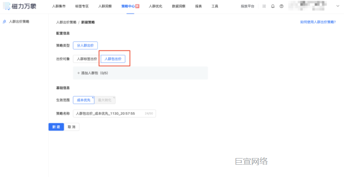The height and width of the screenshot is (177, 344).
Task: Click the 出价对象 label
Action: 63,59
